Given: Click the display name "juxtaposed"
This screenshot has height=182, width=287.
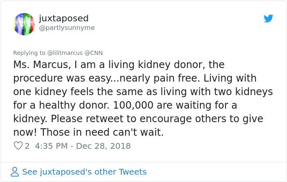Looking at the screenshot, I should click(64, 18).
